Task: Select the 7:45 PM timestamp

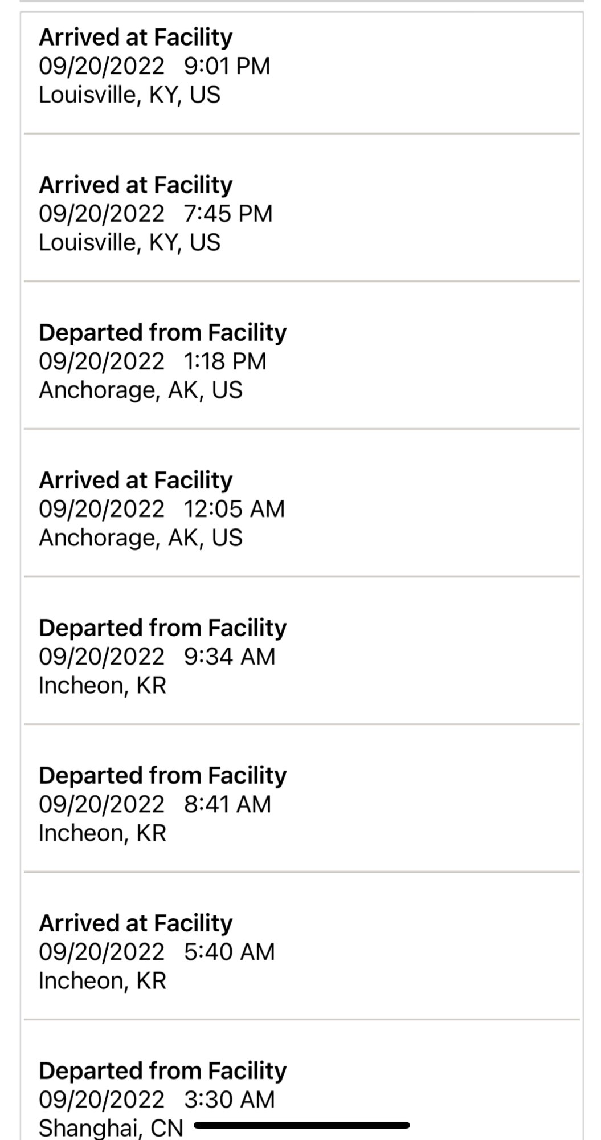Action: pos(156,214)
